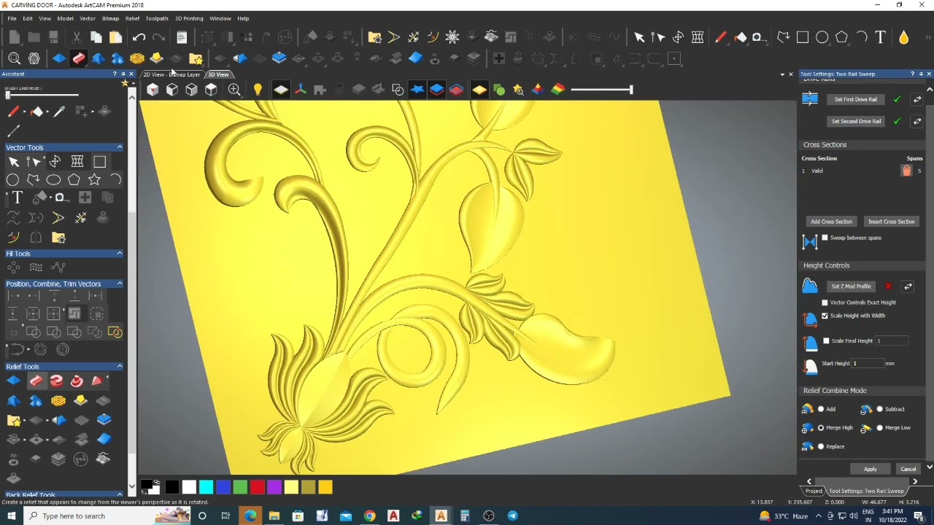The width and height of the screenshot is (934, 525).
Task: Open the Vector menu
Action: (x=88, y=18)
